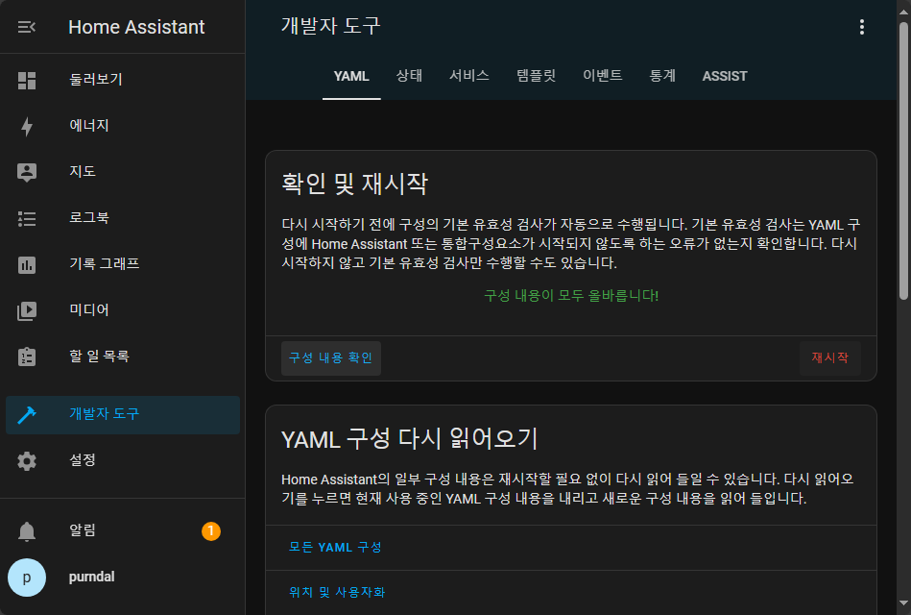Click the vertical scrollbar thumb

[903, 161]
